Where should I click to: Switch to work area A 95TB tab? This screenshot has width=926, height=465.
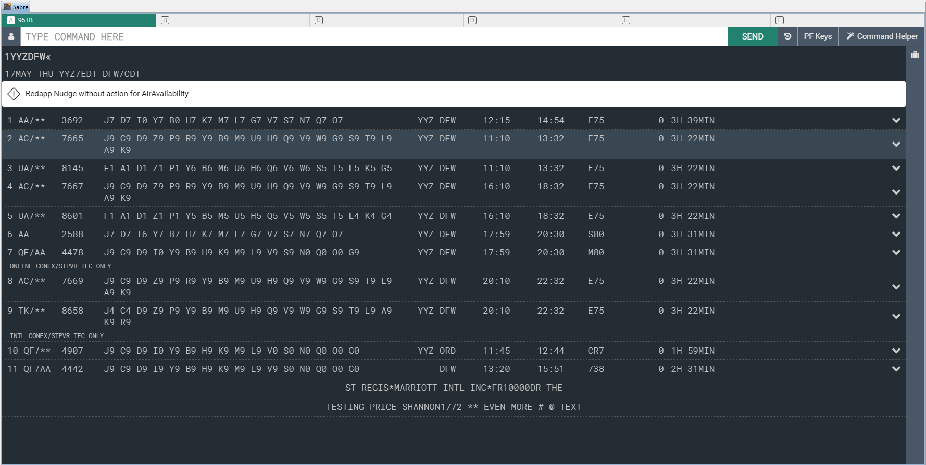79,20
